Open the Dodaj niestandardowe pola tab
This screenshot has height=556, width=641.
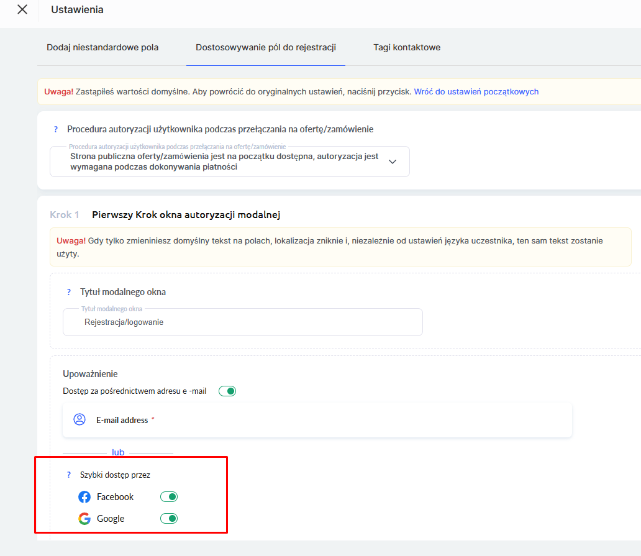tap(102, 47)
